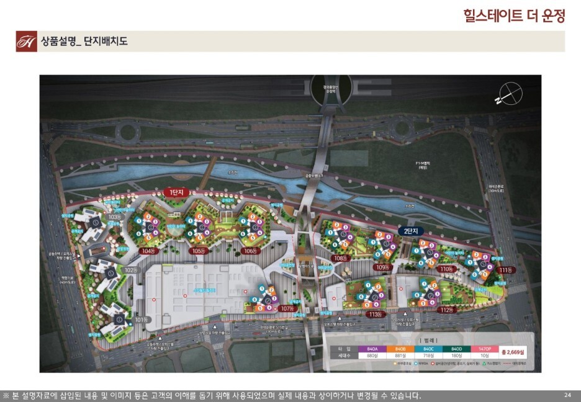Image resolution: width=581 pixels, height=402 pixels.
Task: Click the 106동 building label
Action: coord(251,251)
